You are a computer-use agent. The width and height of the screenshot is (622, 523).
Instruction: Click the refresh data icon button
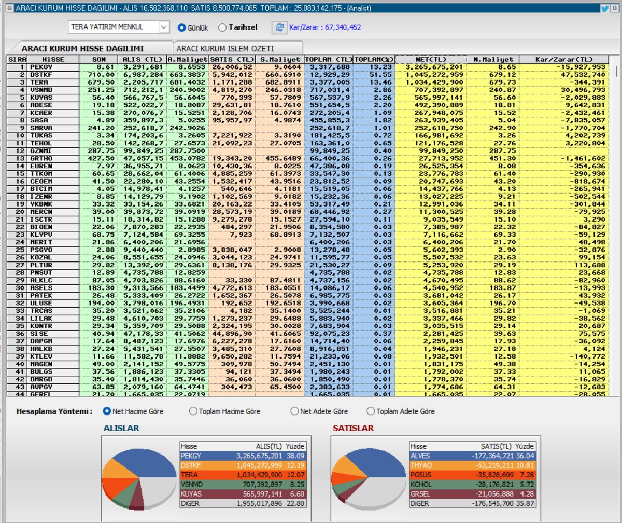pos(280,27)
